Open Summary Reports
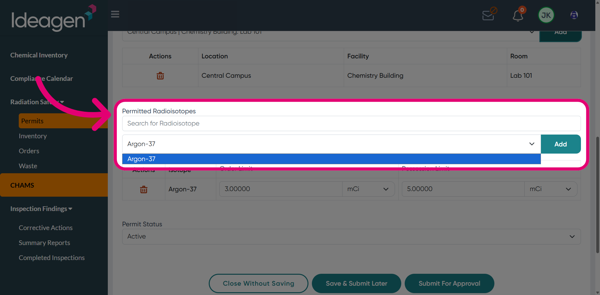 click(x=44, y=243)
